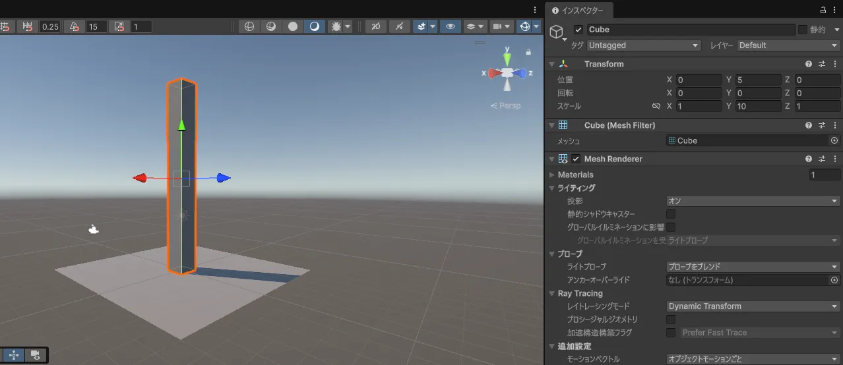Click the scale increment snap icon
Screen dimensions: 843x365
(x=119, y=26)
